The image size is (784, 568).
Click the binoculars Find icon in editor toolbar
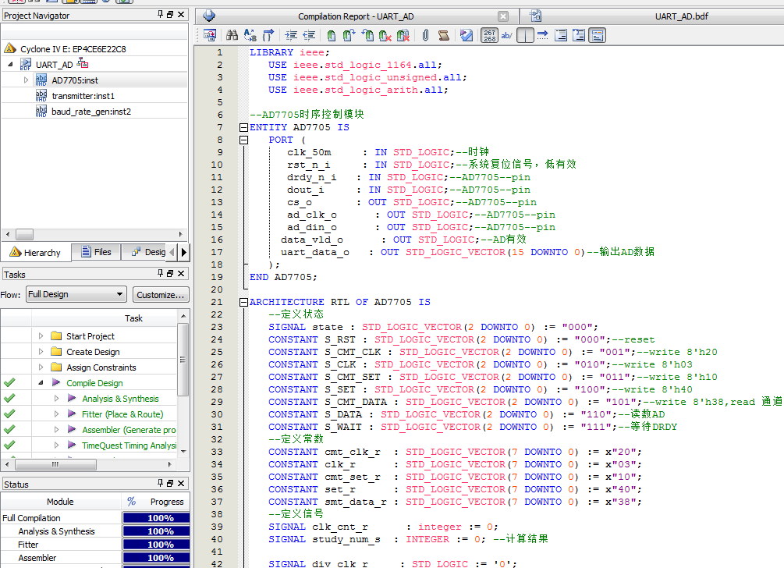coord(232,35)
